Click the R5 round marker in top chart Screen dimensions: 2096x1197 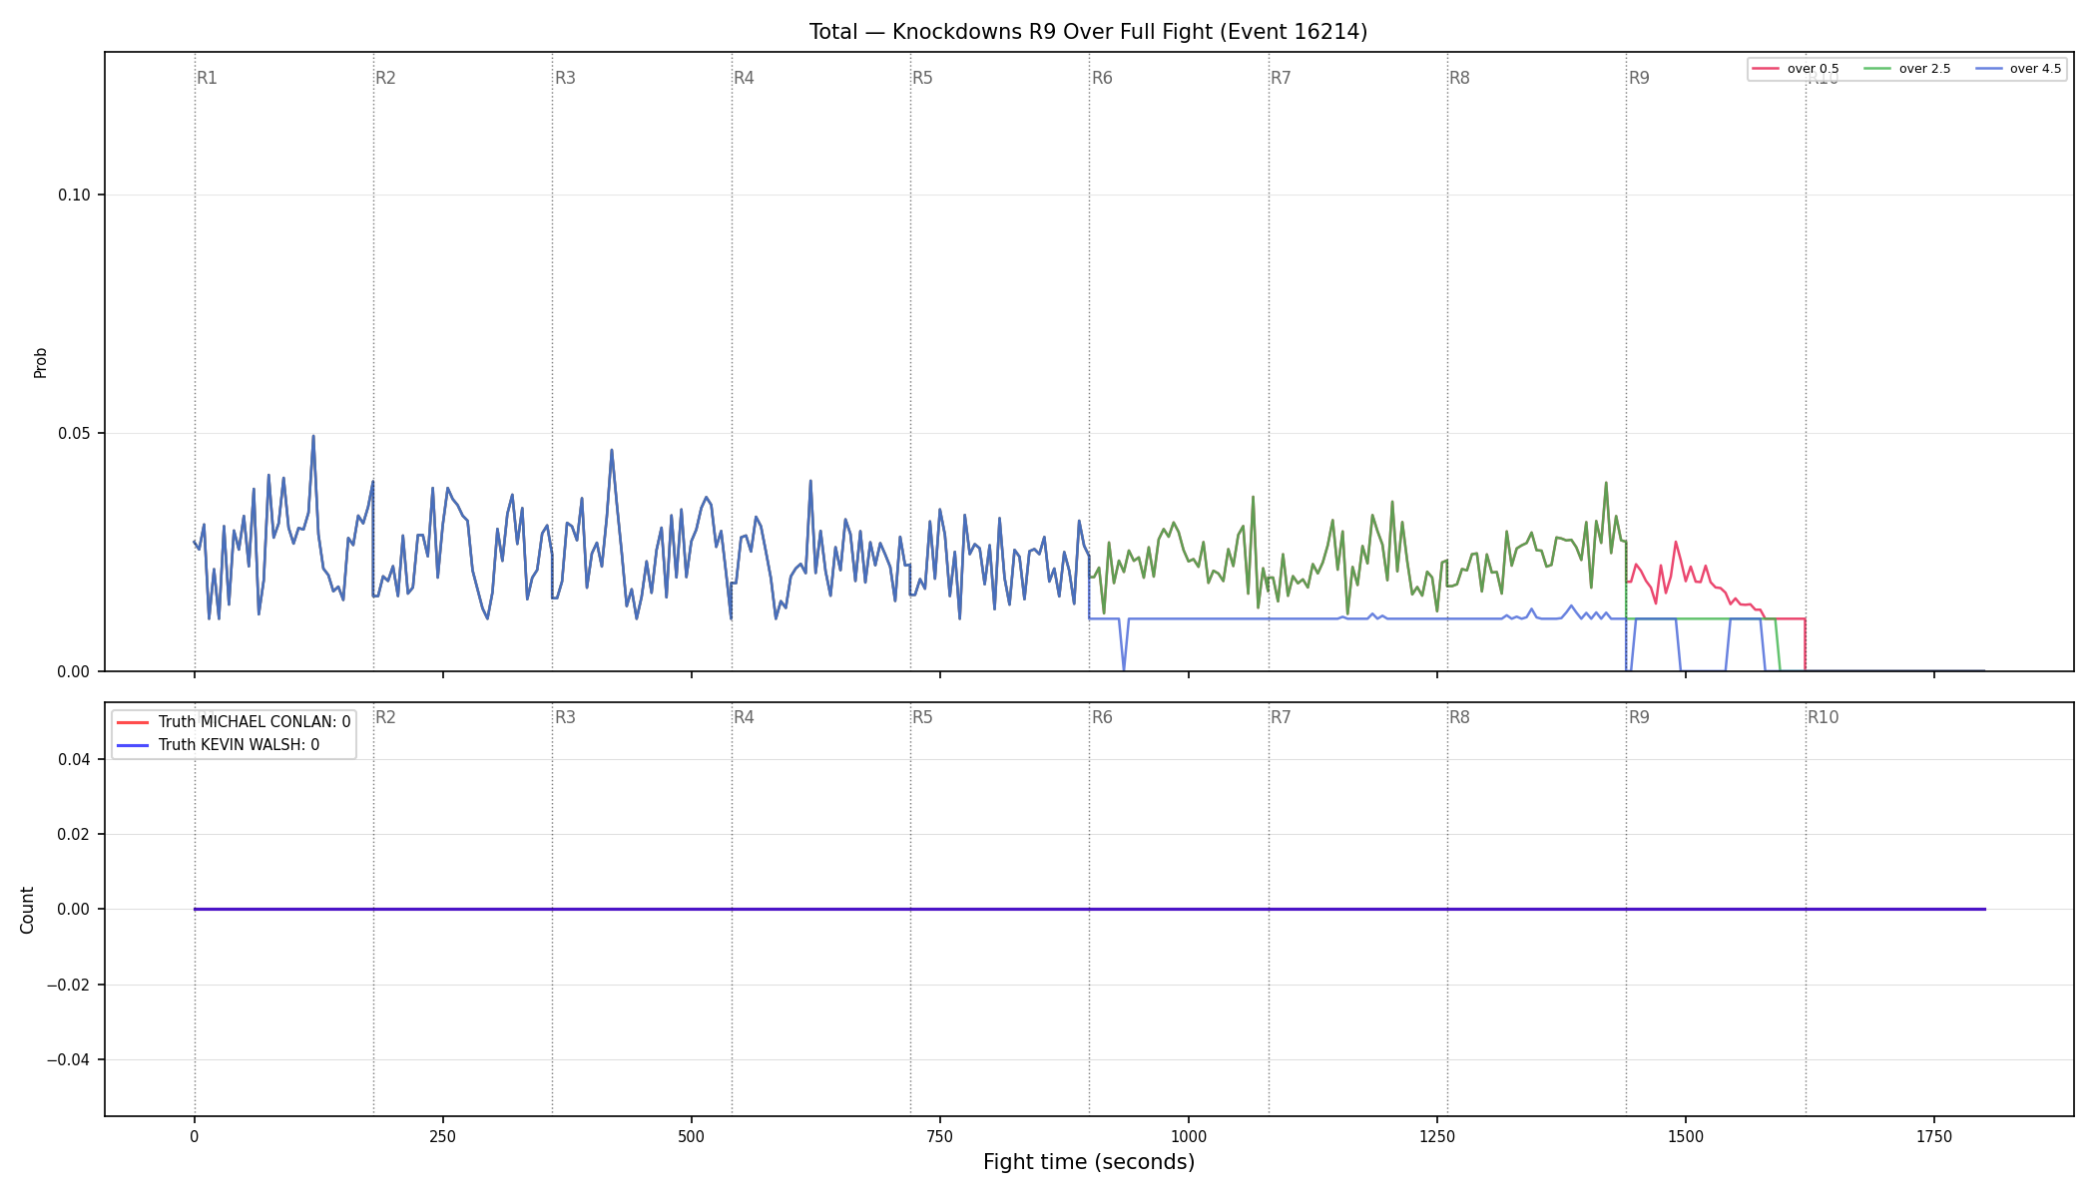point(922,78)
